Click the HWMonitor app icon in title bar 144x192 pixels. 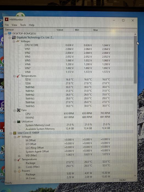pyautogui.click(x=7, y=19)
